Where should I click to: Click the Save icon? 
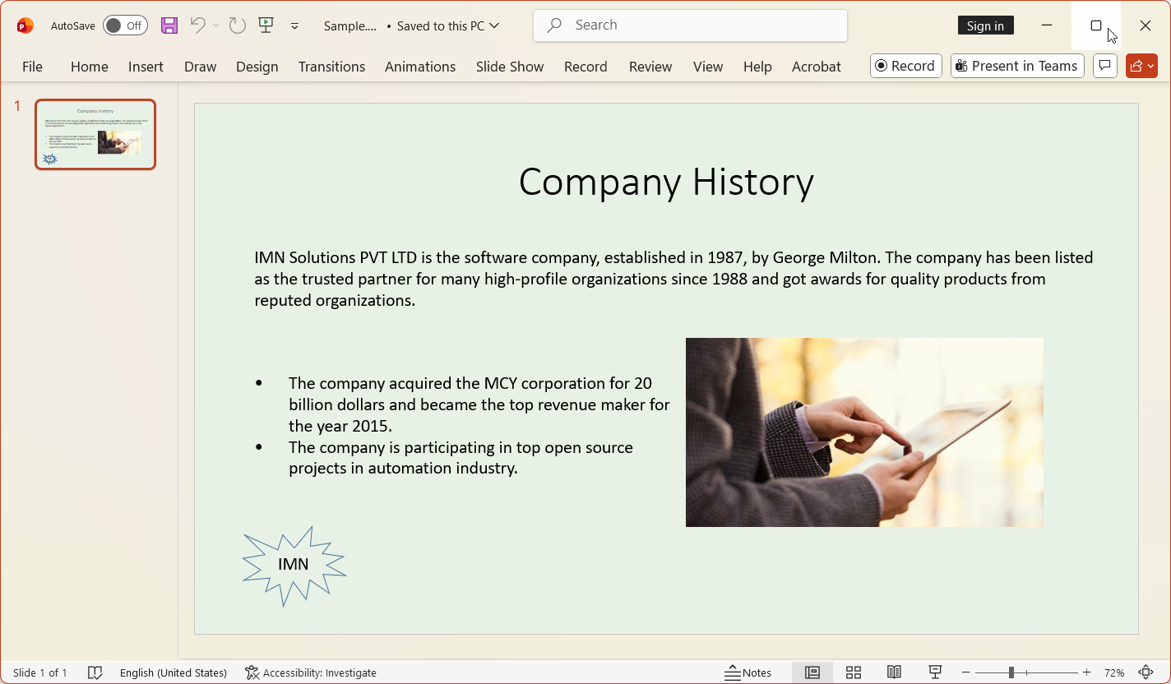coord(169,25)
